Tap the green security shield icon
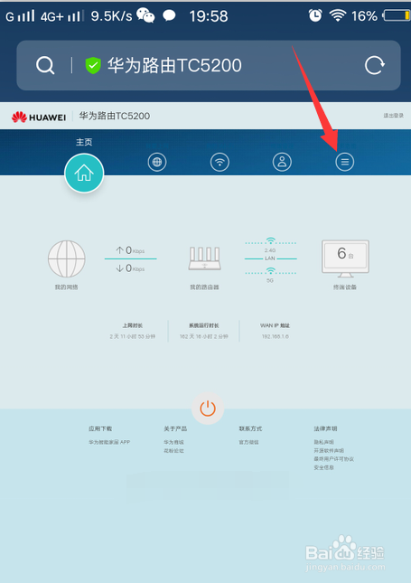The width and height of the screenshot is (411, 583). pos(93,65)
